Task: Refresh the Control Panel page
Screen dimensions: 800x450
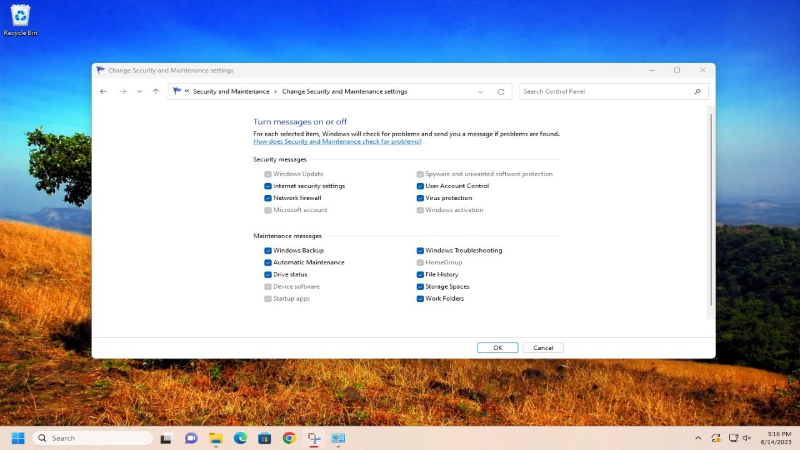Action: tap(501, 92)
